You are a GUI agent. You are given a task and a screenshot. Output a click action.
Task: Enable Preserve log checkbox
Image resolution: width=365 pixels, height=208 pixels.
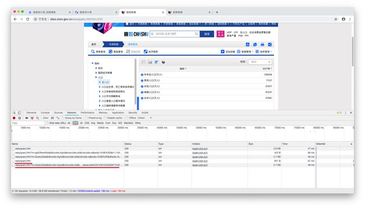pyautogui.click(x=86, y=118)
